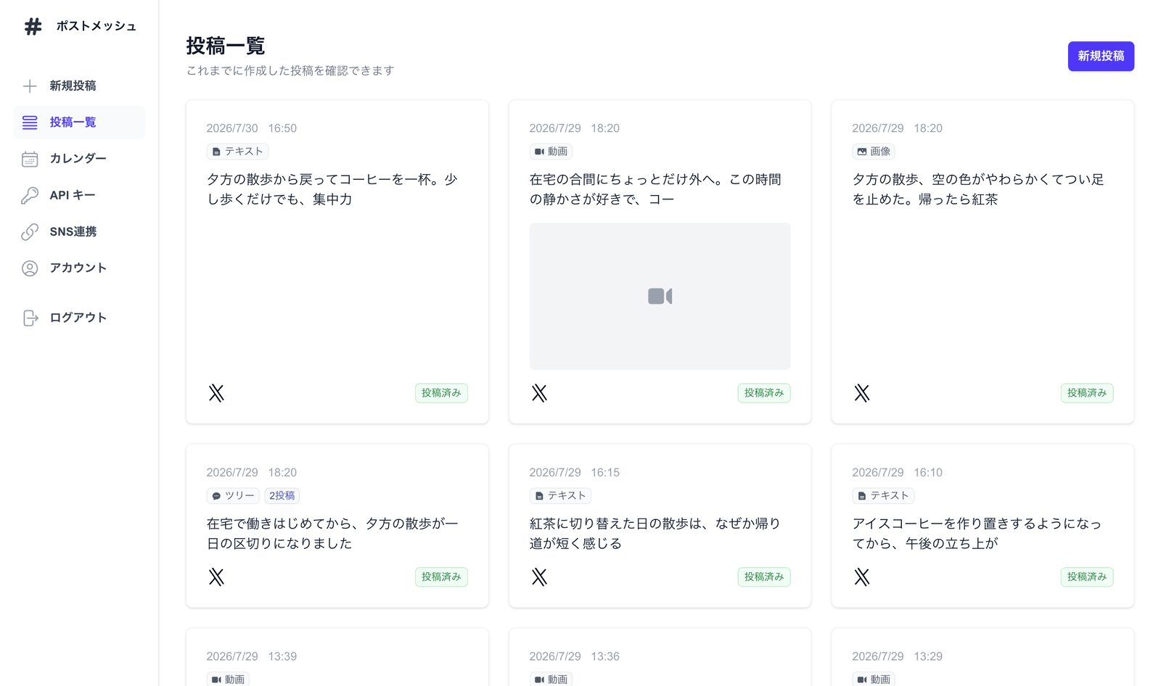Click 投稿済み status on the ツリー post
Screen dimensions: 1161x686
tap(441, 577)
